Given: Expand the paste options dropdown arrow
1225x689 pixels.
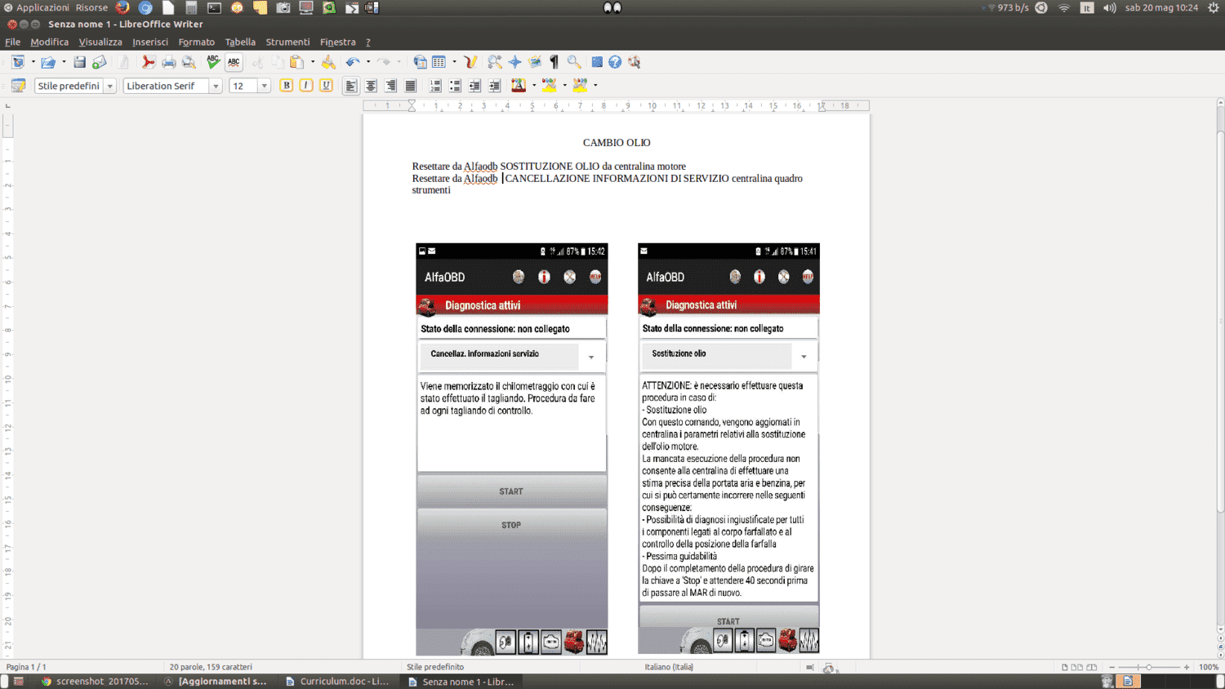Looking at the screenshot, I should click(313, 62).
